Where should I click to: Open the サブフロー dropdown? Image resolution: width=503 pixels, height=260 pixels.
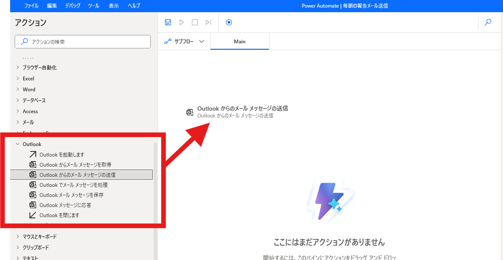click(x=184, y=42)
